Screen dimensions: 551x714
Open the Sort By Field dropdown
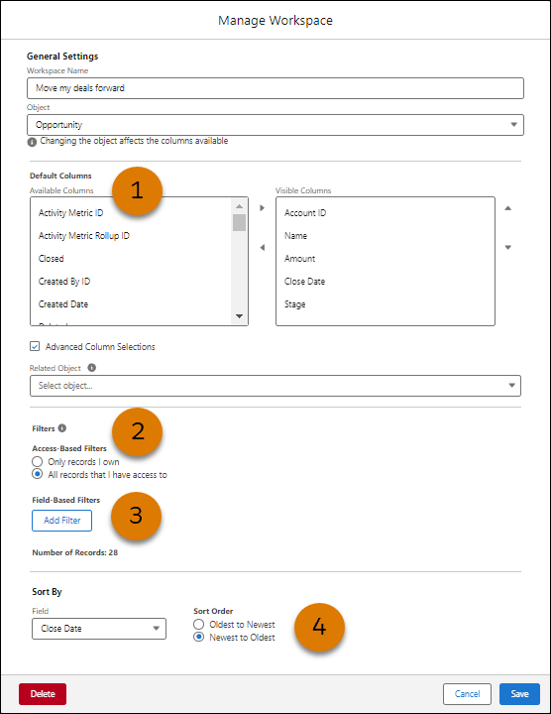click(99, 629)
